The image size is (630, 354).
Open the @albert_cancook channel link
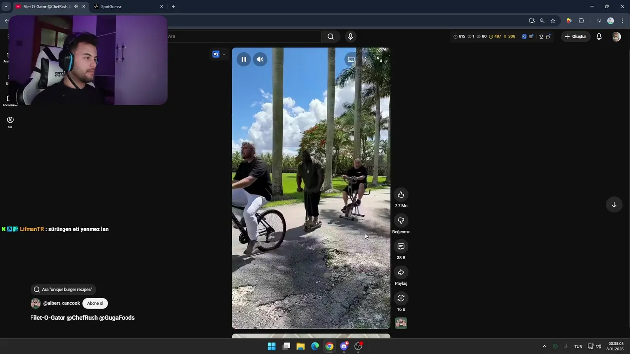(x=62, y=303)
